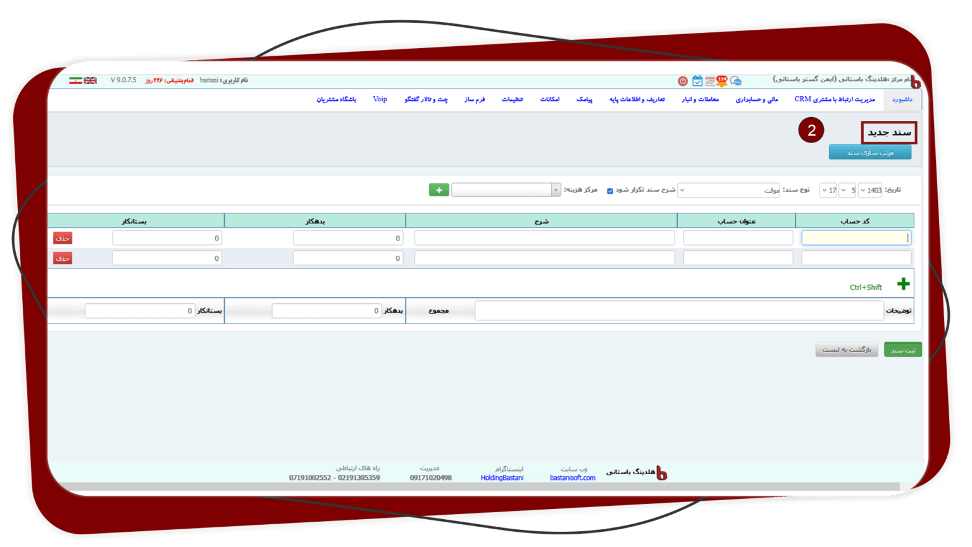The height and width of the screenshot is (547, 972).
Task: Open the bastanisoft.com website link
Action: click(572, 478)
